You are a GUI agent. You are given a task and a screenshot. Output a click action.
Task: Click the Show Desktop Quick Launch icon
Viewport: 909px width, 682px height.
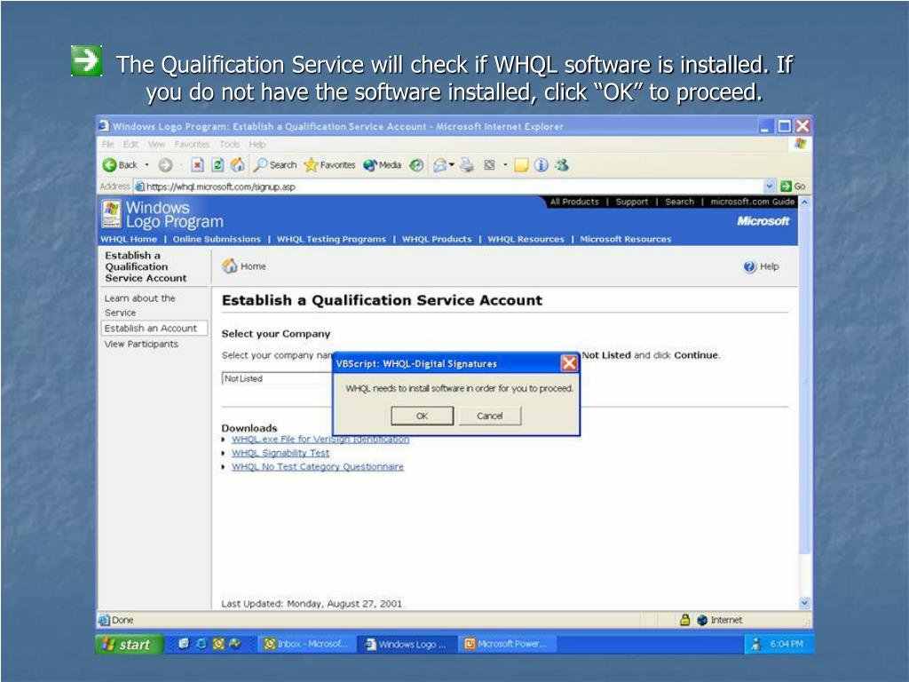[184, 644]
